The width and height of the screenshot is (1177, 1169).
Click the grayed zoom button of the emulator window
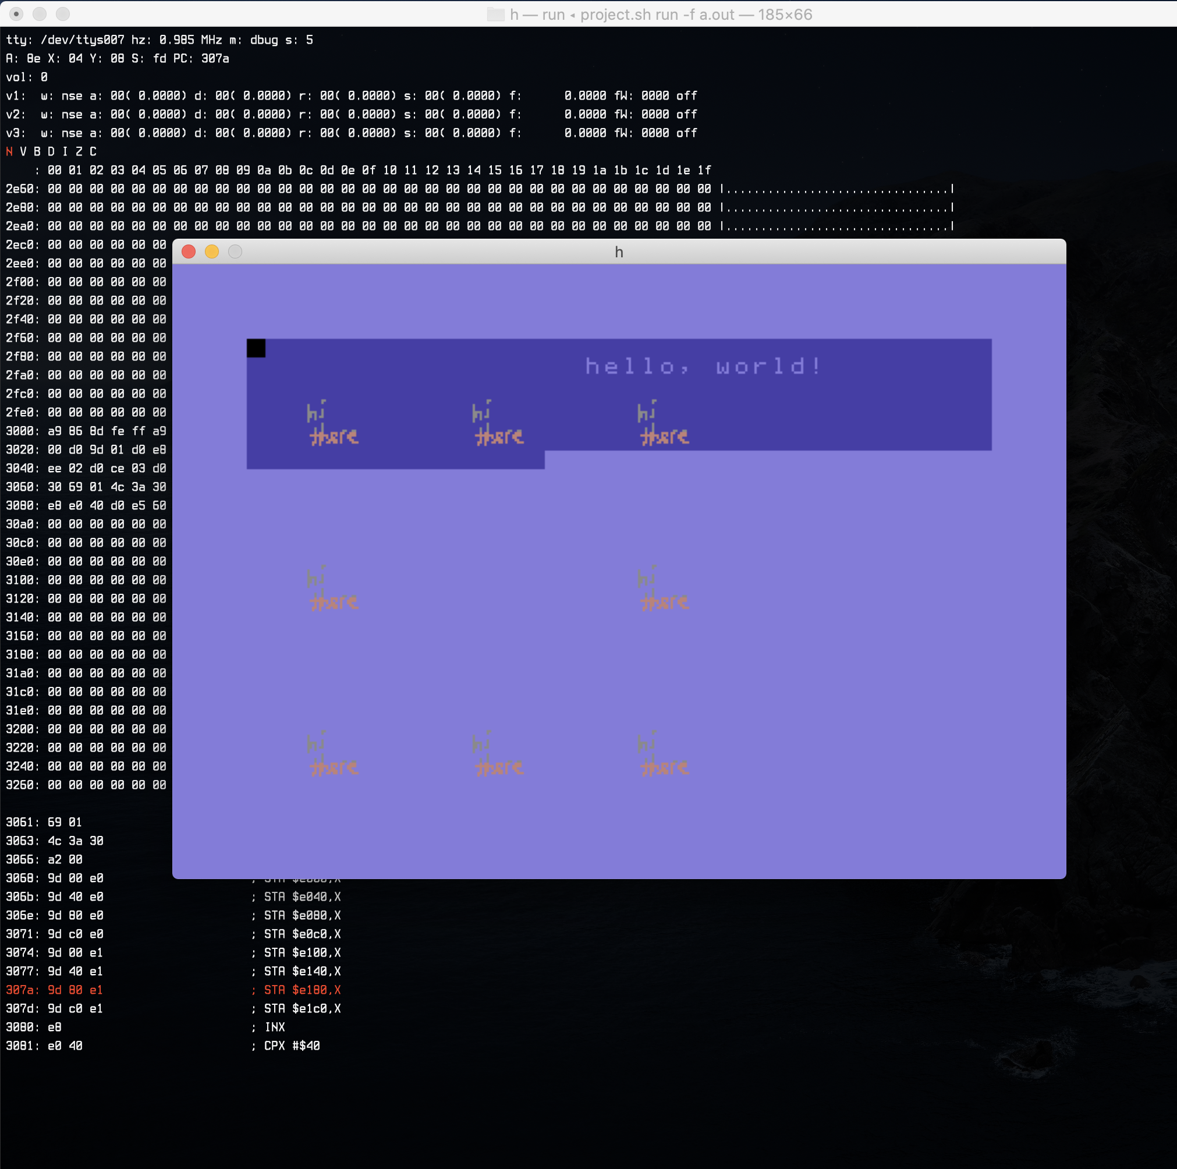[235, 251]
